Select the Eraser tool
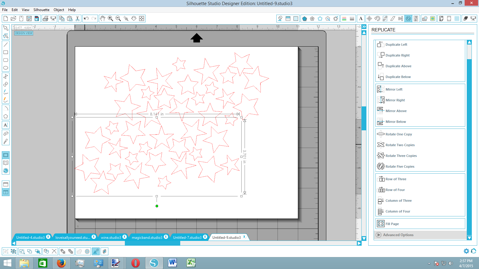Screen dimensions: 479x269 coord(6,134)
